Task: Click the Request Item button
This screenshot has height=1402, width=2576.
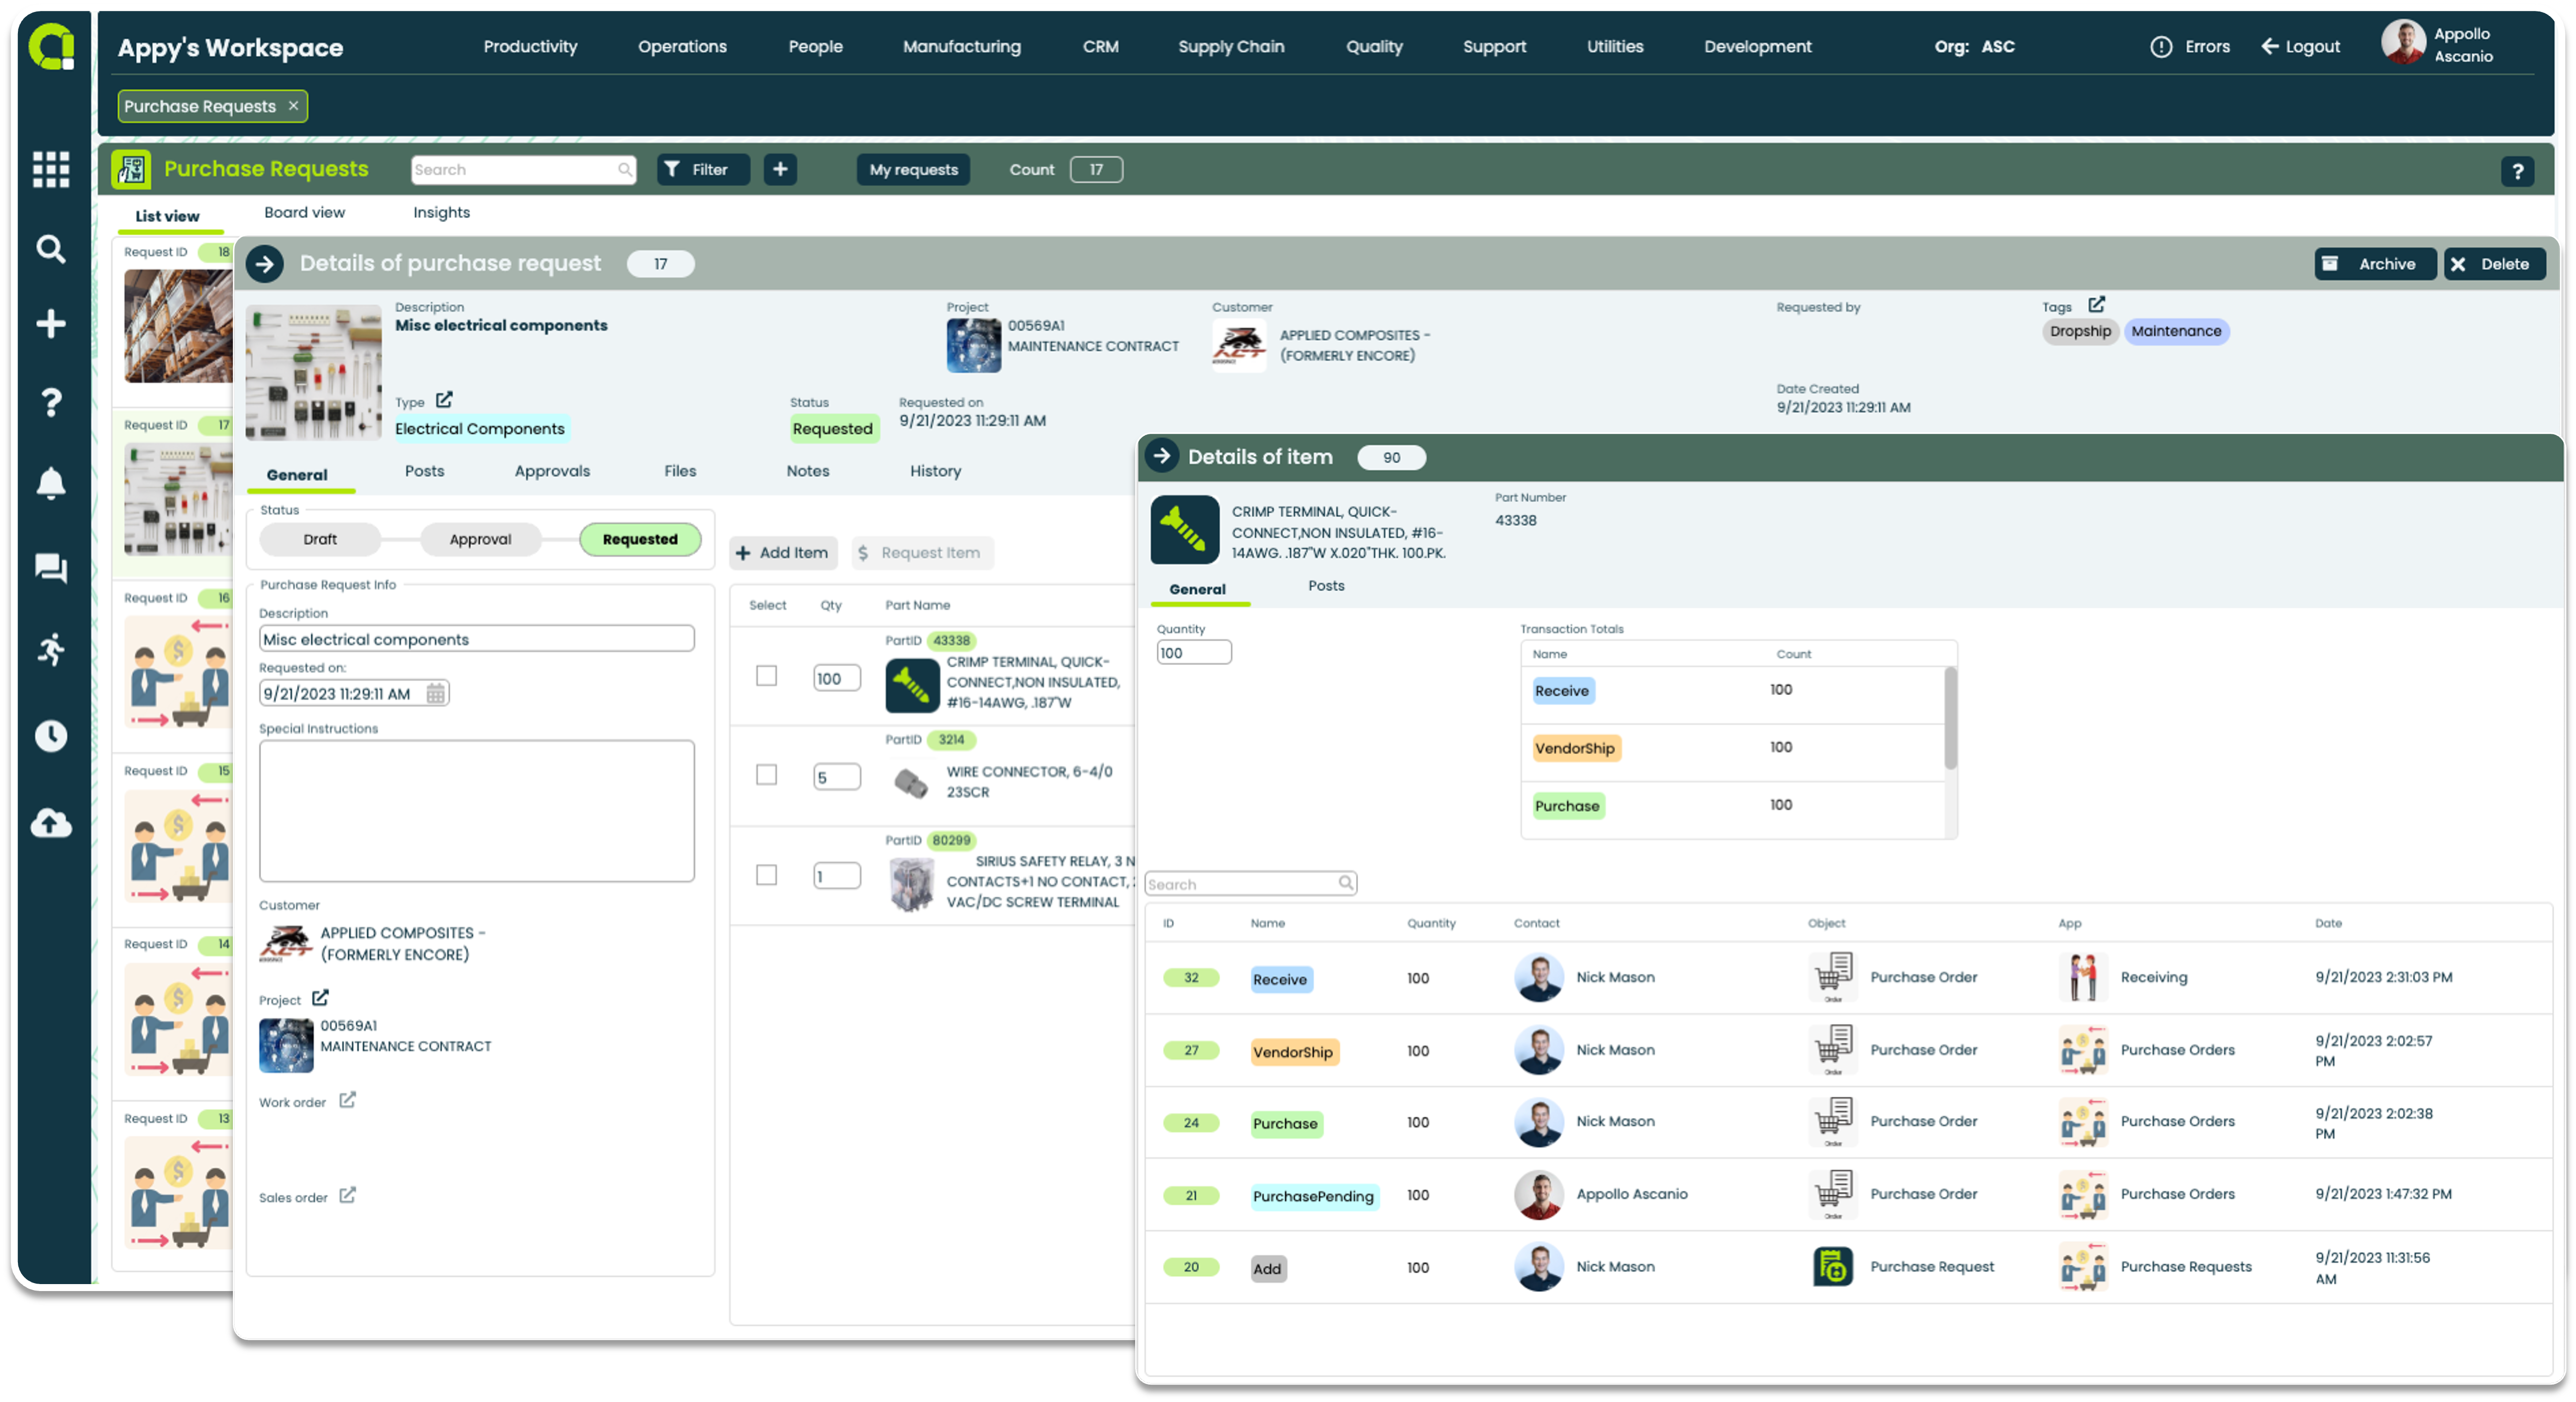Action: tap(922, 553)
